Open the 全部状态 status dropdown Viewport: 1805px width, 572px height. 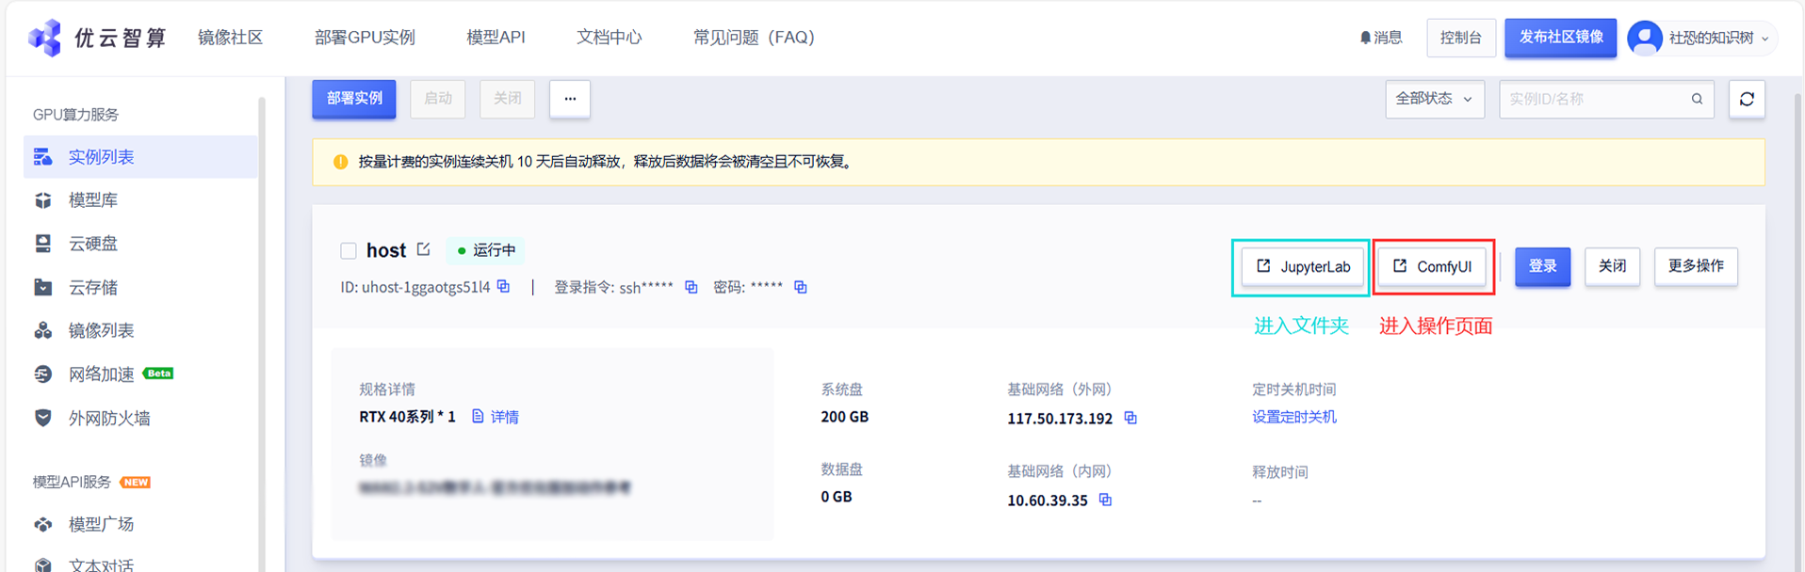coord(1435,99)
